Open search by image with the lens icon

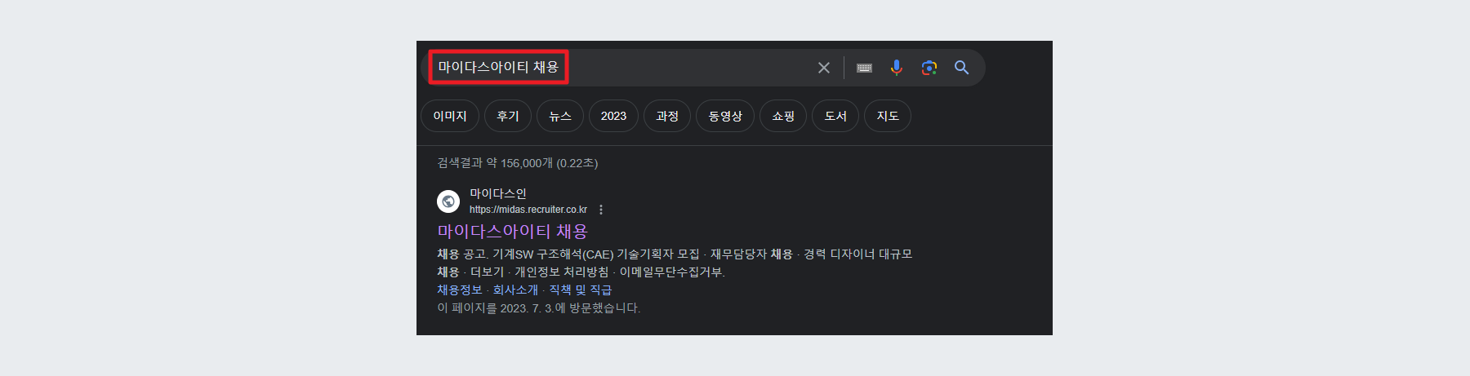(929, 68)
